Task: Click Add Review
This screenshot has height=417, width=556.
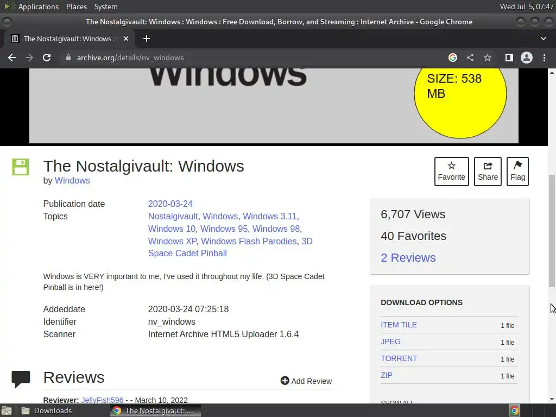Action: click(x=306, y=381)
